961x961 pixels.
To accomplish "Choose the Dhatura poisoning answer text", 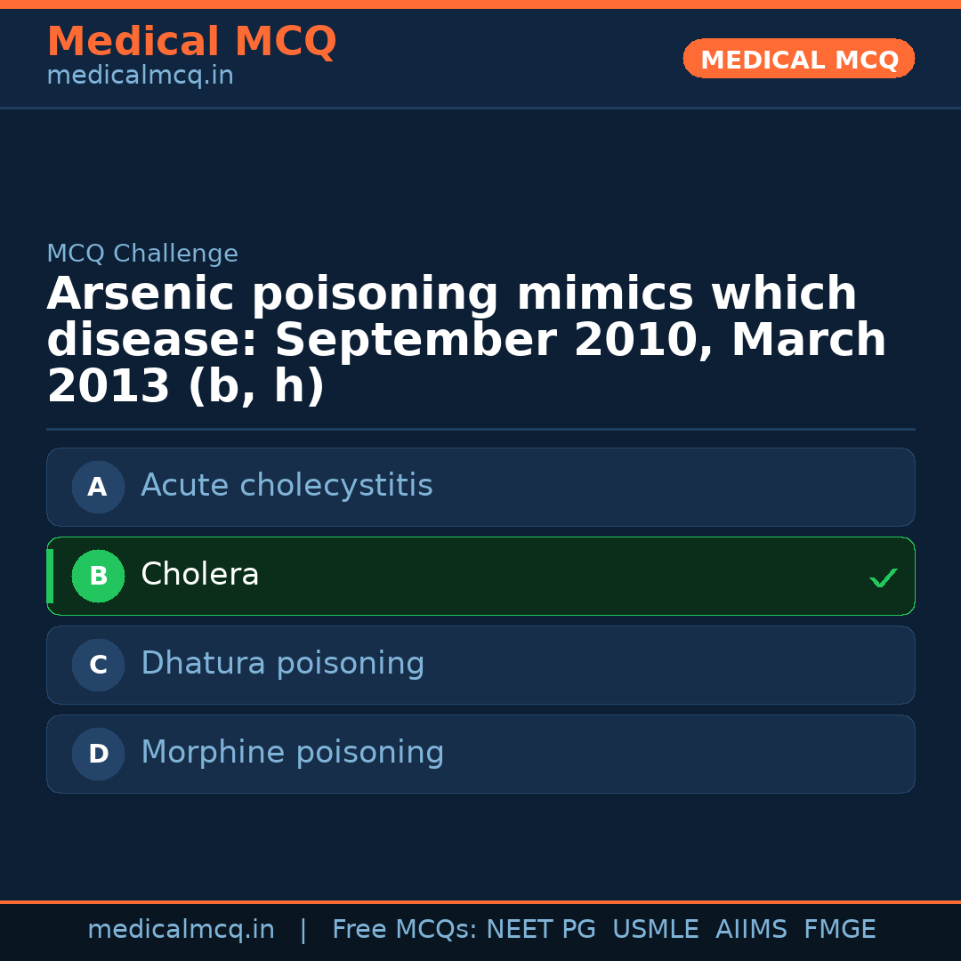I will click(283, 664).
